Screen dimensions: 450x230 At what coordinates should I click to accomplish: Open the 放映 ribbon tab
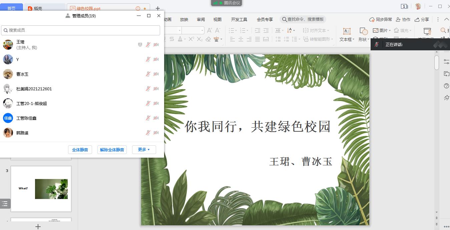[184, 19]
